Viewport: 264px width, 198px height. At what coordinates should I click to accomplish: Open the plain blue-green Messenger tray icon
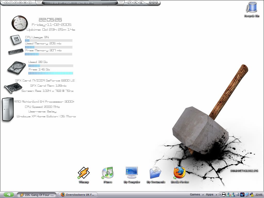[x=233, y=195]
